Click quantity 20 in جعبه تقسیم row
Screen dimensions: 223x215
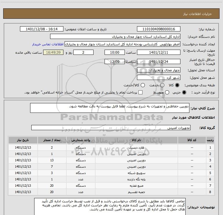[52, 192]
